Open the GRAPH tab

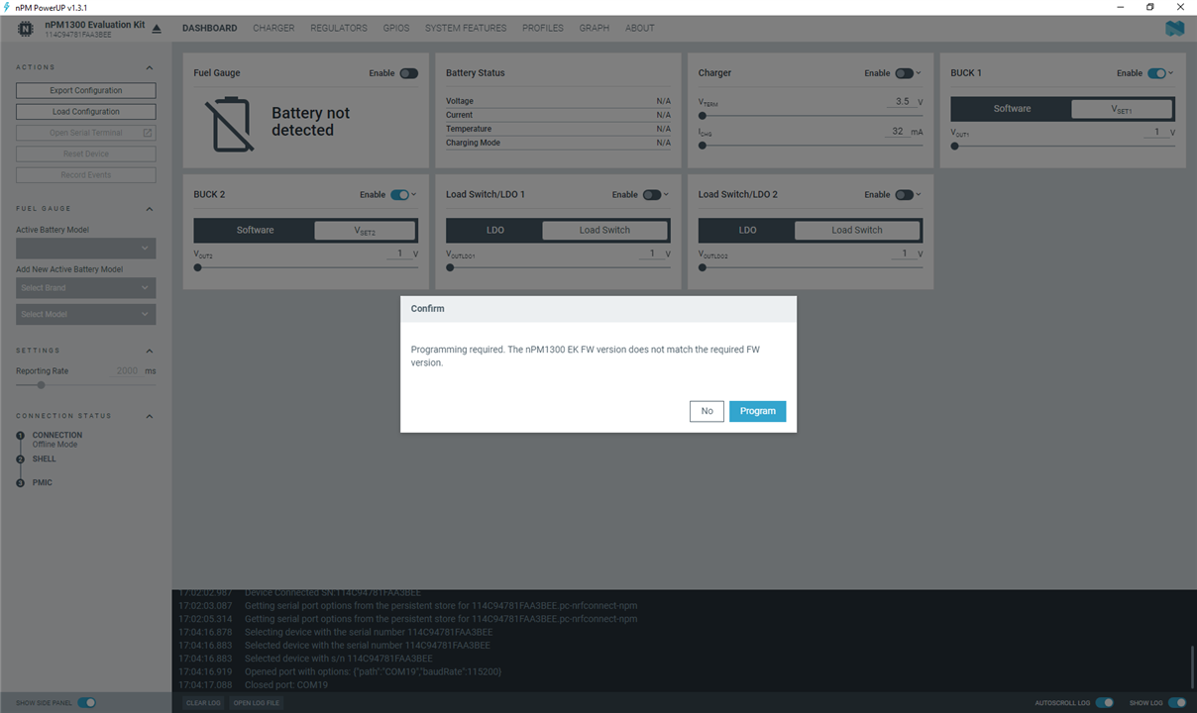pyautogui.click(x=595, y=28)
